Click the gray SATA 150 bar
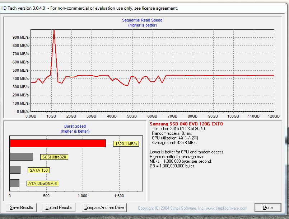The image size is (289, 219). [15, 170]
